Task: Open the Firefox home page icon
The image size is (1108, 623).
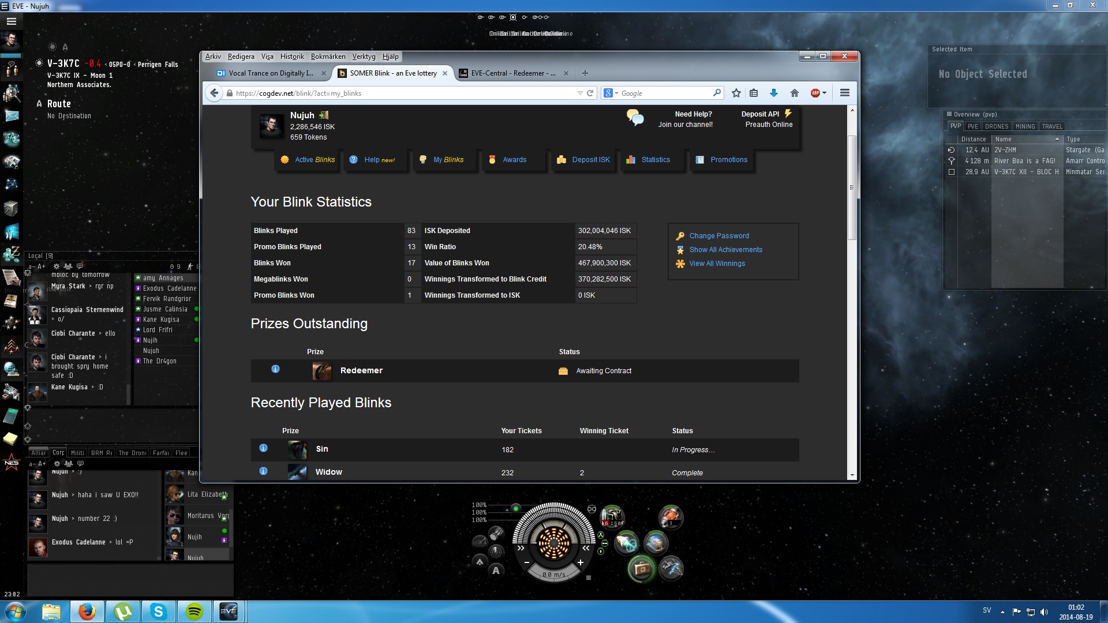Action: point(795,93)
